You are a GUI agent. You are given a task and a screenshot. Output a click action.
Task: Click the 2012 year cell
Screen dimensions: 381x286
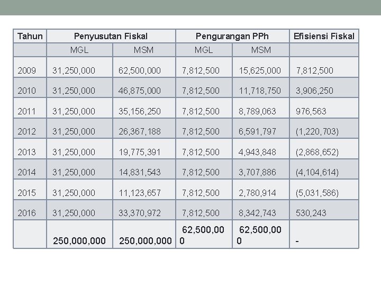(26, 131)
